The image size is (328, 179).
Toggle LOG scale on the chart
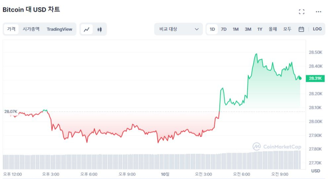[317, 29]
